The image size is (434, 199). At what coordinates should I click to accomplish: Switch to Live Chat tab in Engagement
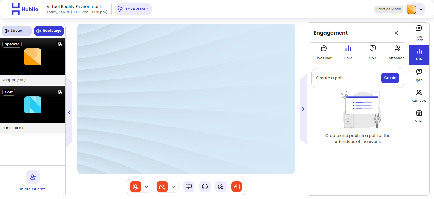click(324, 52)
